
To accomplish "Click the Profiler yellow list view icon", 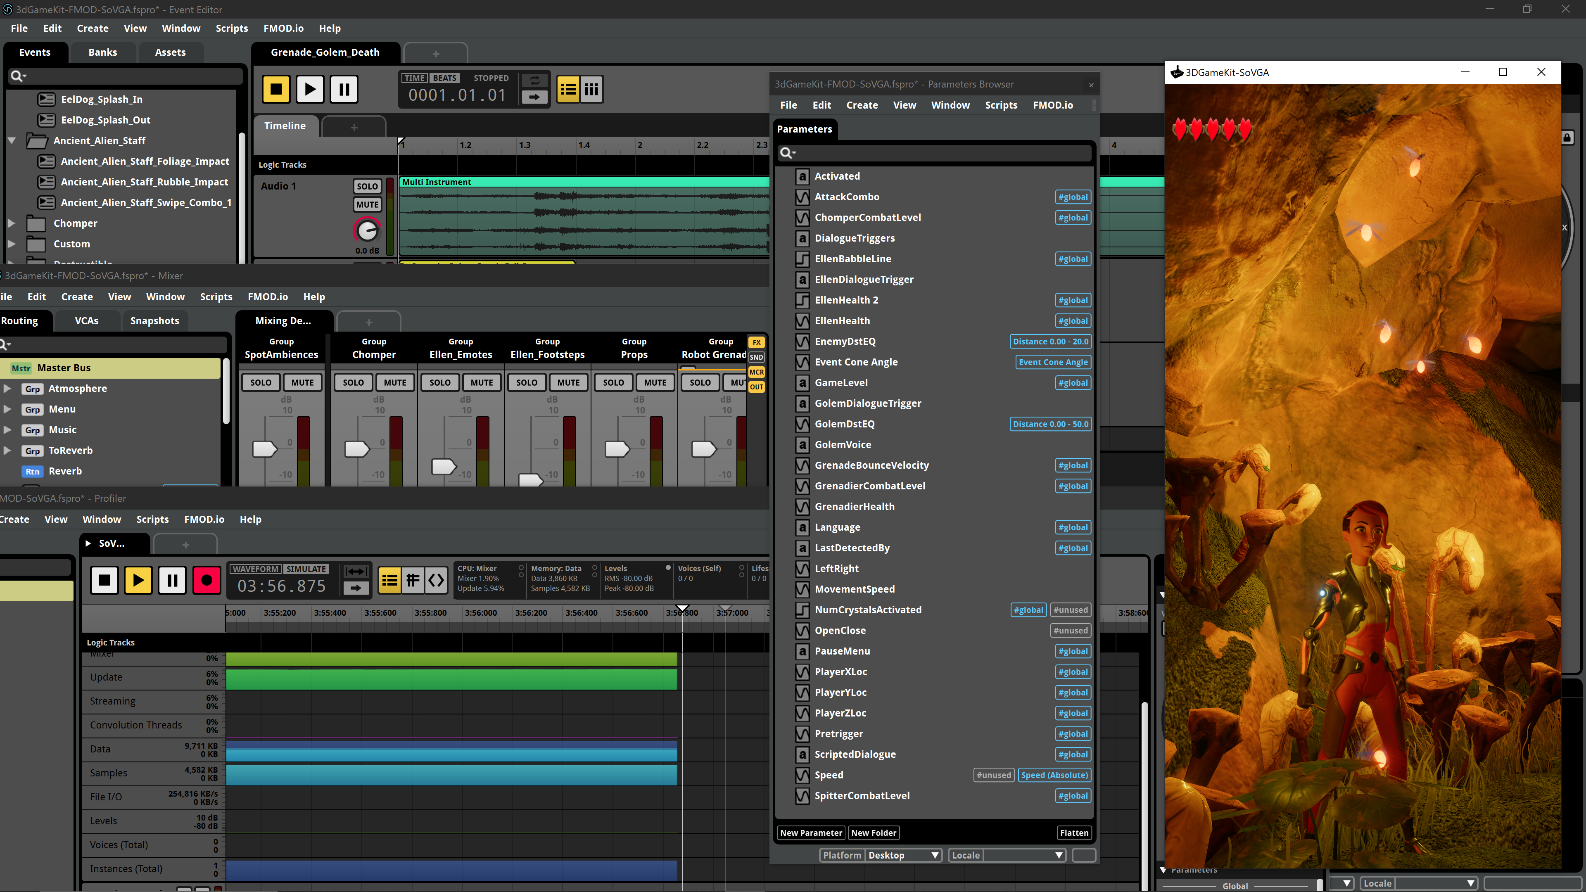I will click(389, 581).
